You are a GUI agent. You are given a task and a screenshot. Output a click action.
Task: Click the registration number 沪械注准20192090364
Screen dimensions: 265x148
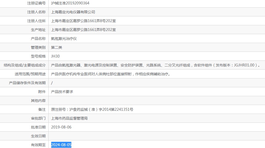coord(70,3)
